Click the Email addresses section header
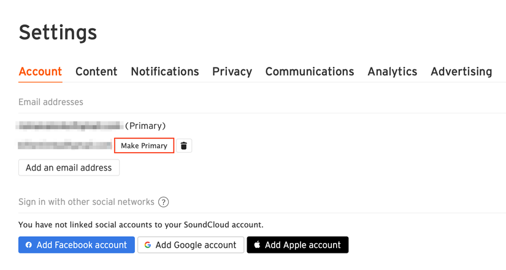The height and width of the screenshot is (270, 506). click(51, 102)
